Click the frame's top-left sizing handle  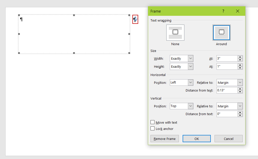tap(19, 15)
